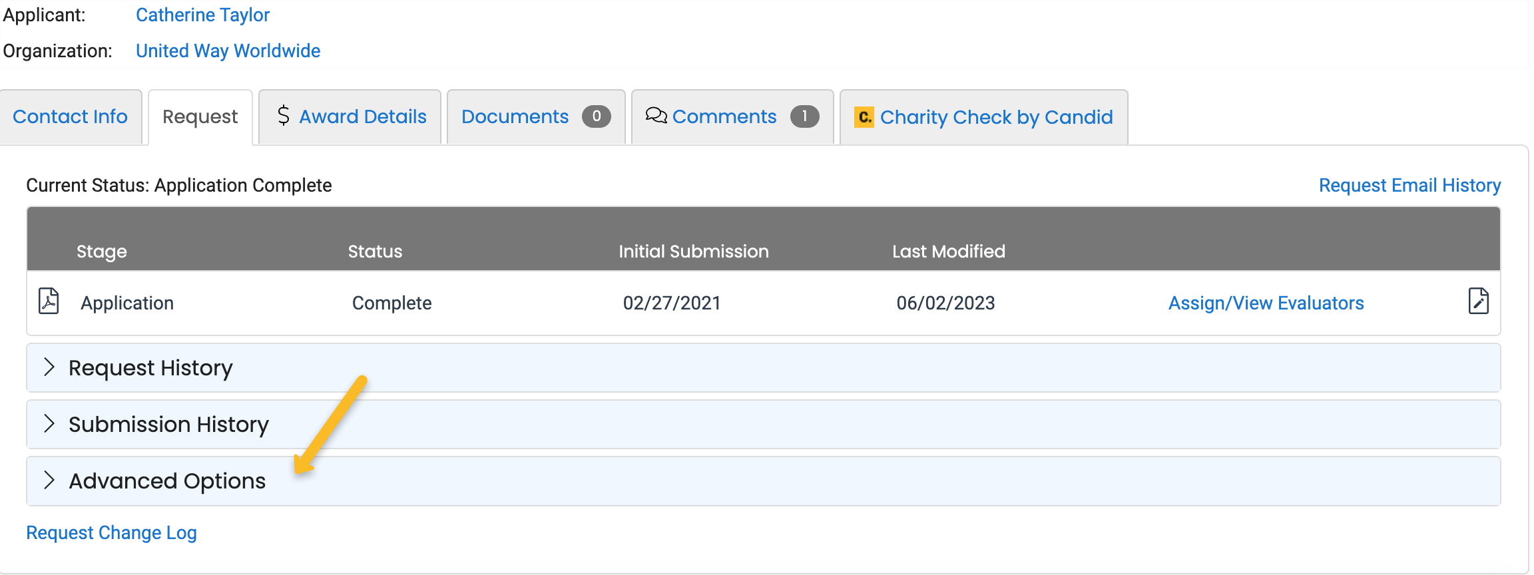Image resolution: width=1534 pixels, height=575 pixels.
Task: Open the Request Change Log link
Action: [111, 532]
